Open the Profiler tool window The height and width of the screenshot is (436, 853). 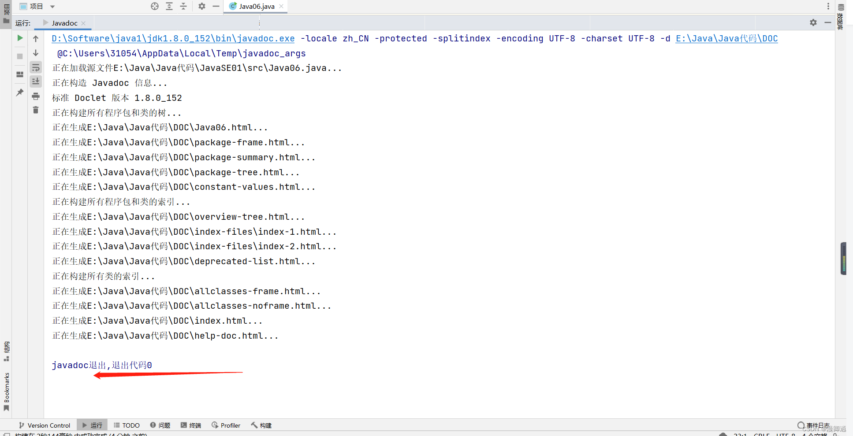226,425
